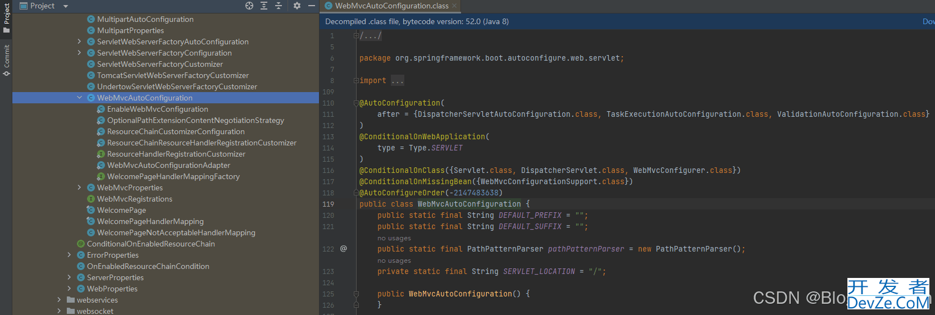Hide the Project tool window
Screen dimensions: 935x315
312,6
